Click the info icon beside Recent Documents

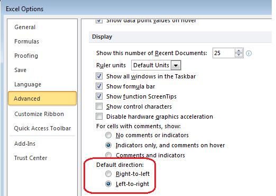249,53
